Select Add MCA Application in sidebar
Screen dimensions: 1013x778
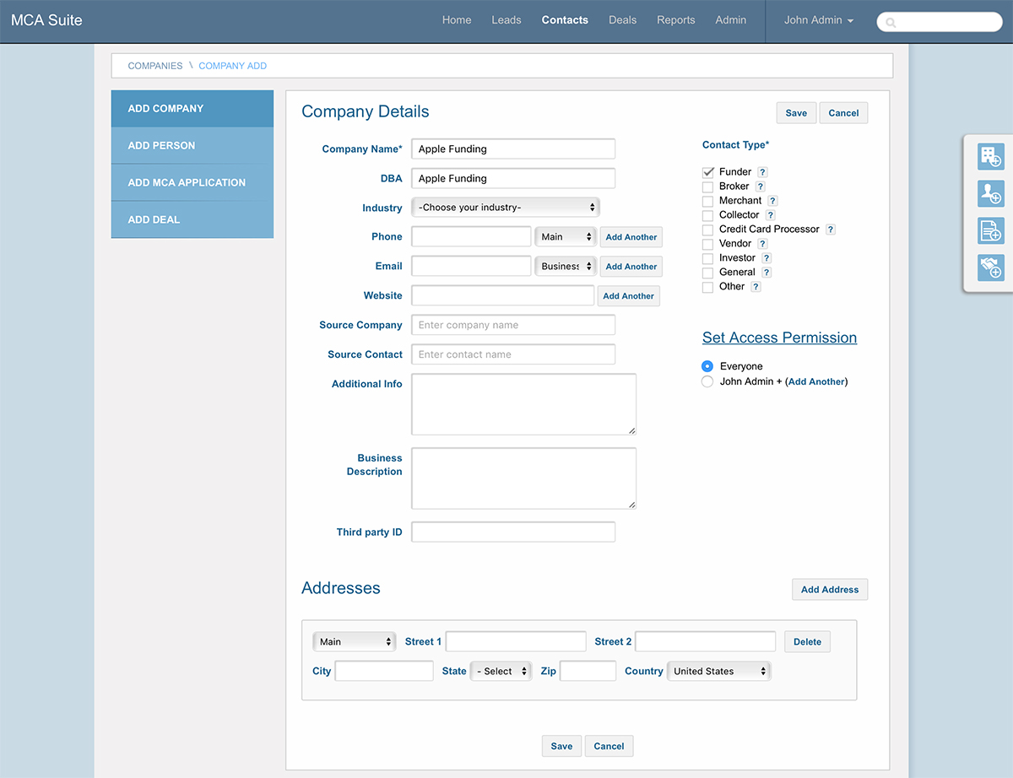(192, 182)
